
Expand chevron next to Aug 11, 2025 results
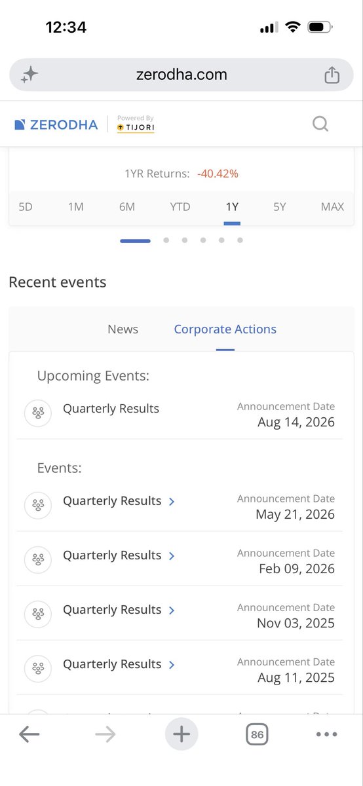point(172,665)
